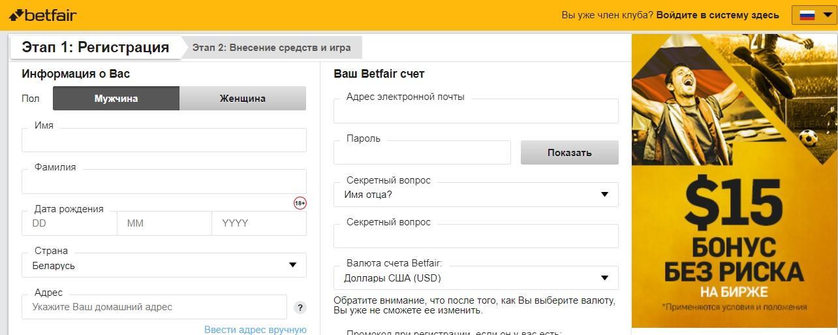This screenshot has width=838, height=335.
Task: Click the Войдите в систему здесь link
Action: 717,15
